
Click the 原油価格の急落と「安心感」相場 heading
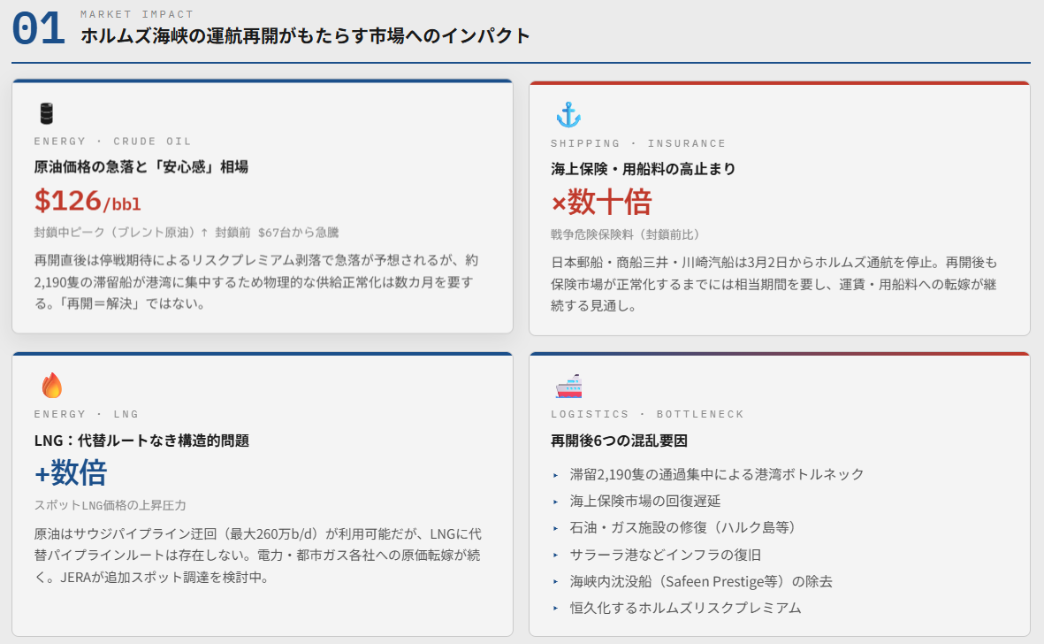(x=141, y=166)
